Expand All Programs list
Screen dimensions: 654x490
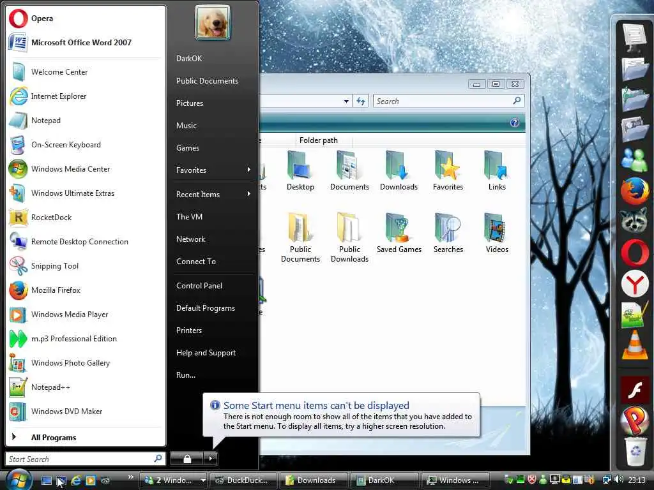tap(85, 438)
